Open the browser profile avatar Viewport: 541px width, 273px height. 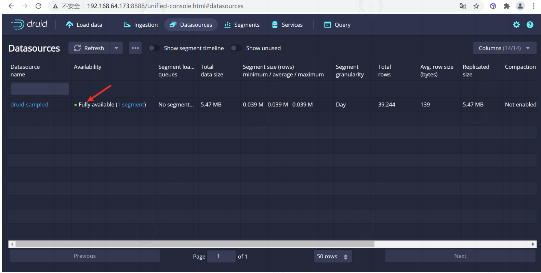(520, 6)
